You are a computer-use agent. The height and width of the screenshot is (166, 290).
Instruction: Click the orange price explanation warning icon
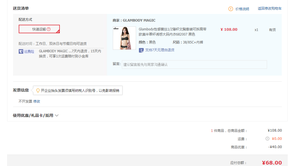[231, 9]
